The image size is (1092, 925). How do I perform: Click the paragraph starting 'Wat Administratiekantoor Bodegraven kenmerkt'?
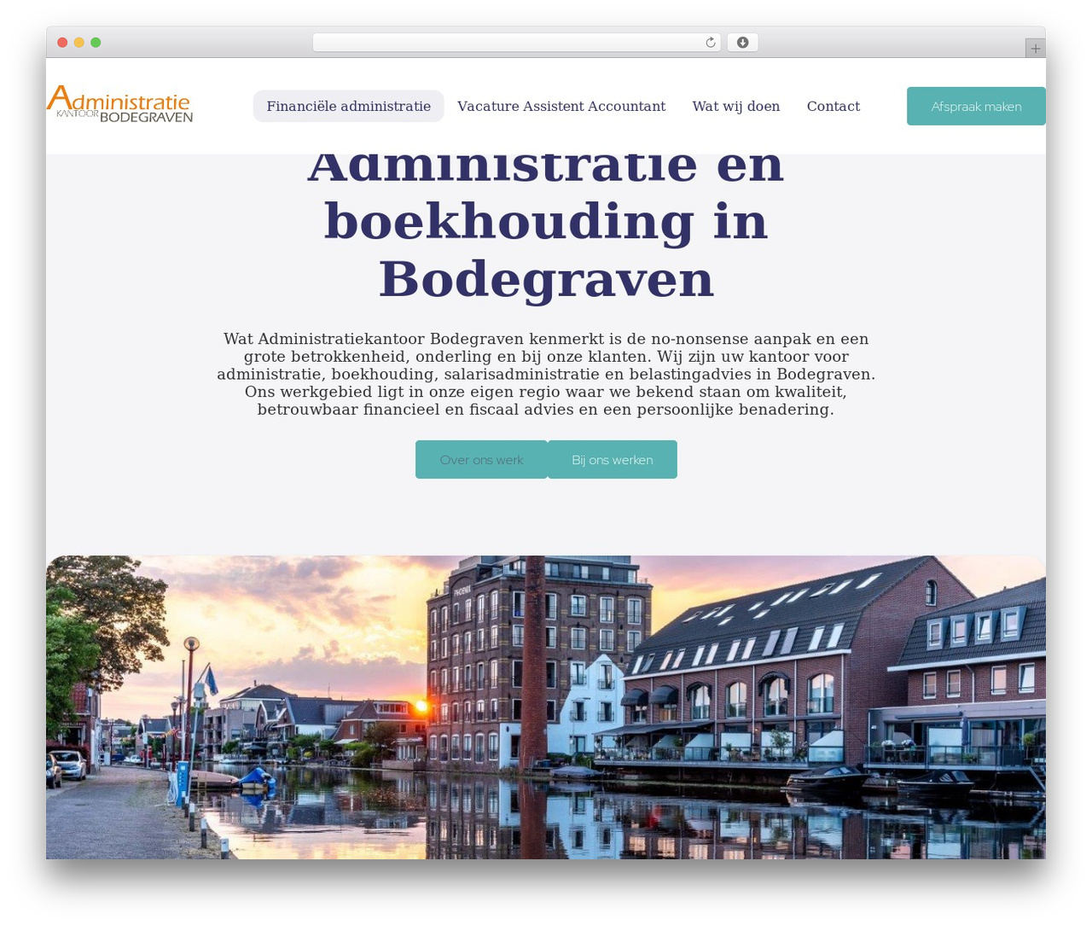point(546,374)
